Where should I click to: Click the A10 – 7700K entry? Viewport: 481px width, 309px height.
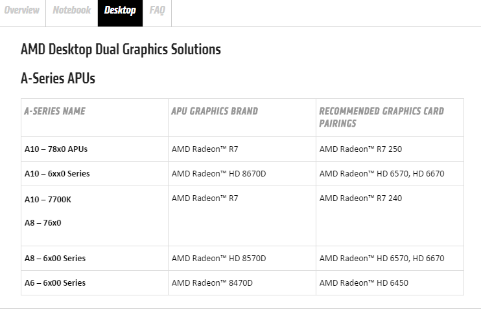(x=48, y=200)
